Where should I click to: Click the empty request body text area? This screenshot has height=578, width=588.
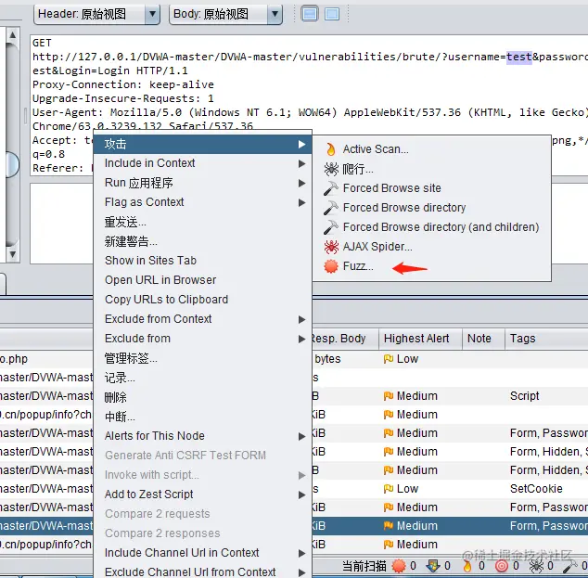[x=61, y=224]
